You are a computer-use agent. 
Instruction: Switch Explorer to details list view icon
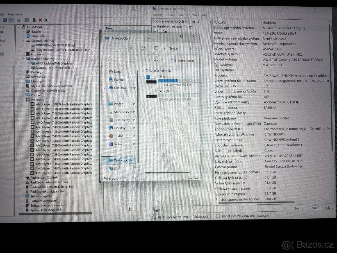pos(191,177)
